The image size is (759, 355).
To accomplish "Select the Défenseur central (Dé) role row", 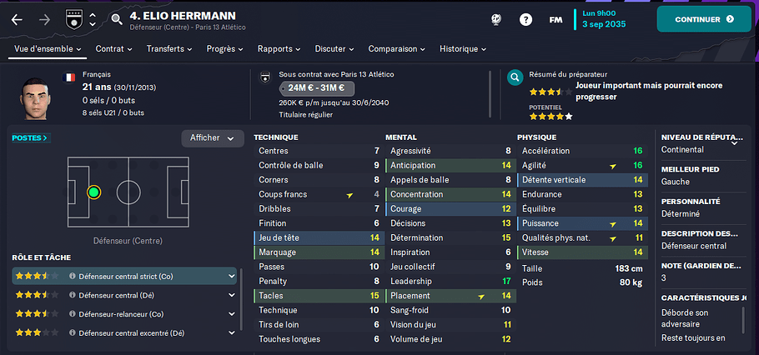I will pyautogui.click(x=124, y=295).
